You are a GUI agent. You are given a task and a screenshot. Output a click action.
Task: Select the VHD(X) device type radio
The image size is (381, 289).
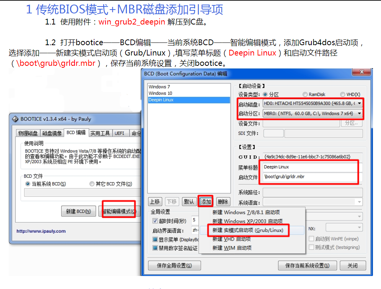coord(343,94)
